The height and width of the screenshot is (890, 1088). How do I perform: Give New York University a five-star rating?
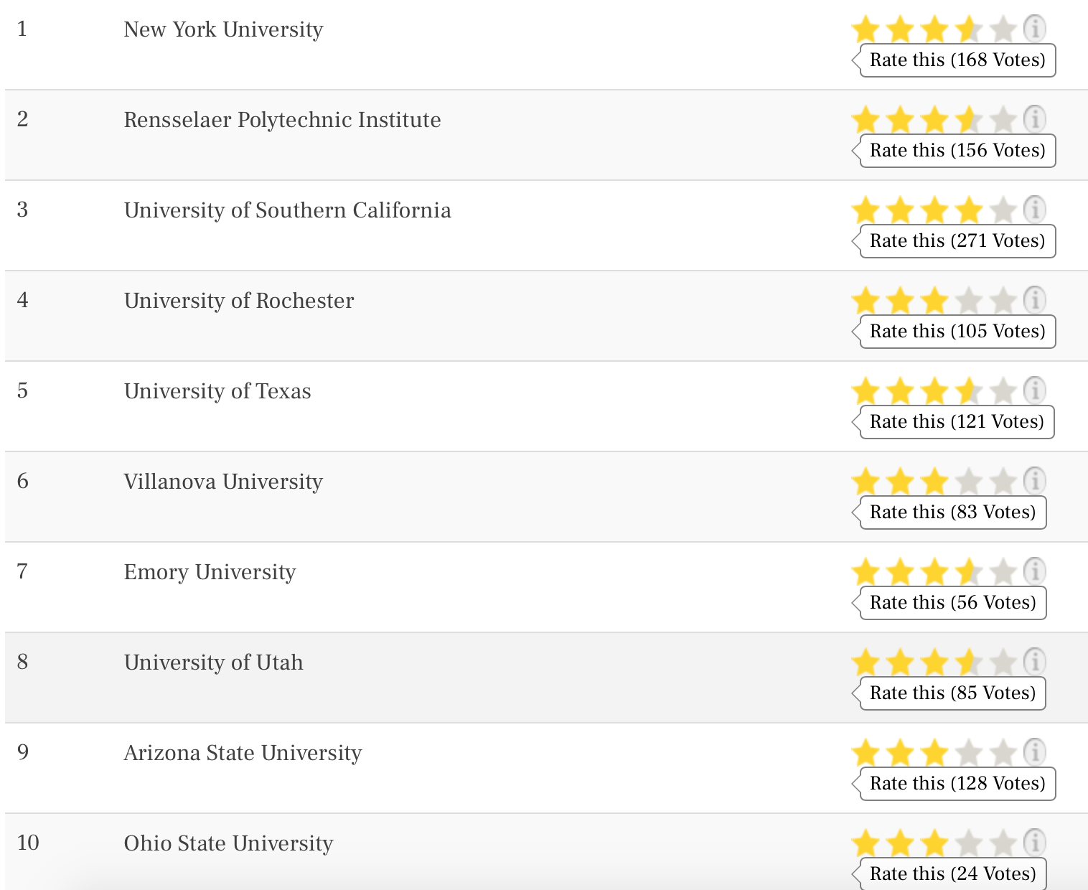tap(1003, 30)
